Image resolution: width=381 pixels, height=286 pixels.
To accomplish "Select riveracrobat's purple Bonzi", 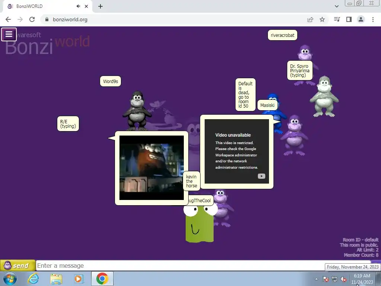I will 305,53.
